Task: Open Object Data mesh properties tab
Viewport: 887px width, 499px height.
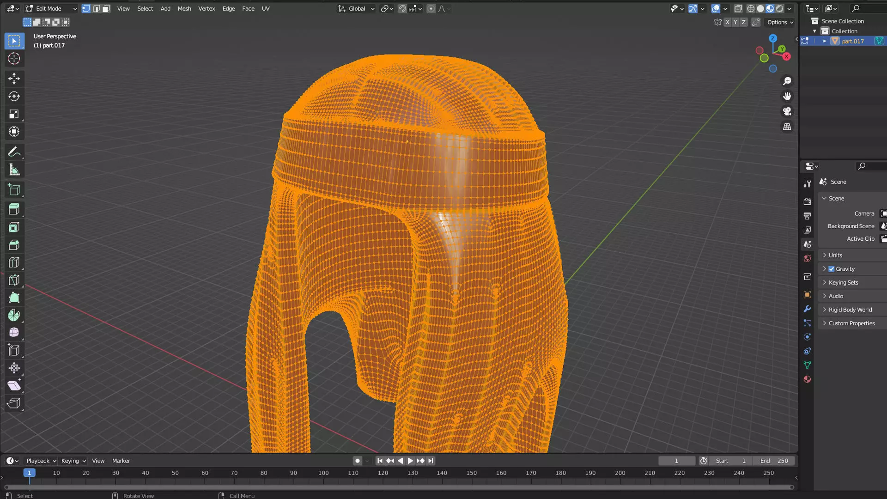Action: pyautogui.click(x=807, y=365)
